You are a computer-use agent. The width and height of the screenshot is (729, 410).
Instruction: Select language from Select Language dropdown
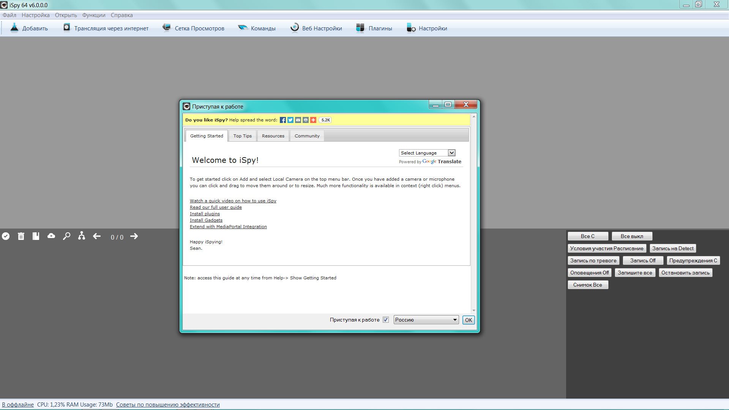pyautogui.click(x=427, y=153)
